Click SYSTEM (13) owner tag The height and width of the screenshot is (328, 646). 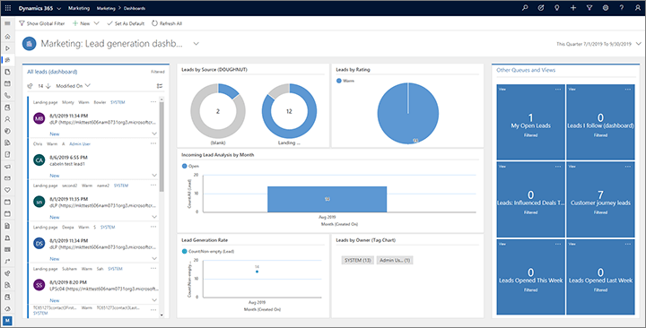[358, 260]
